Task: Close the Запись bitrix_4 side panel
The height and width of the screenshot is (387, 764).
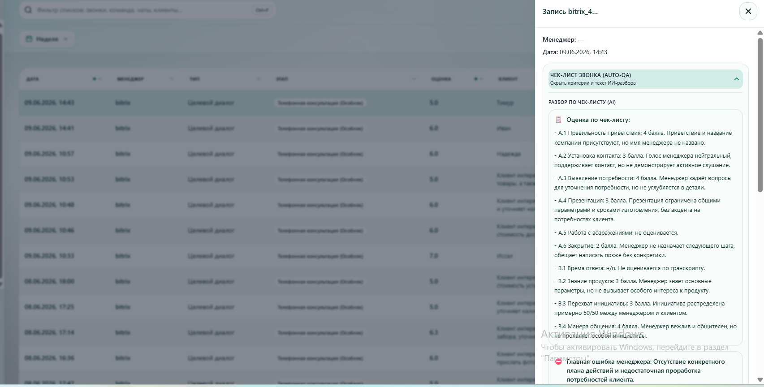Action: tap(748, 11)
